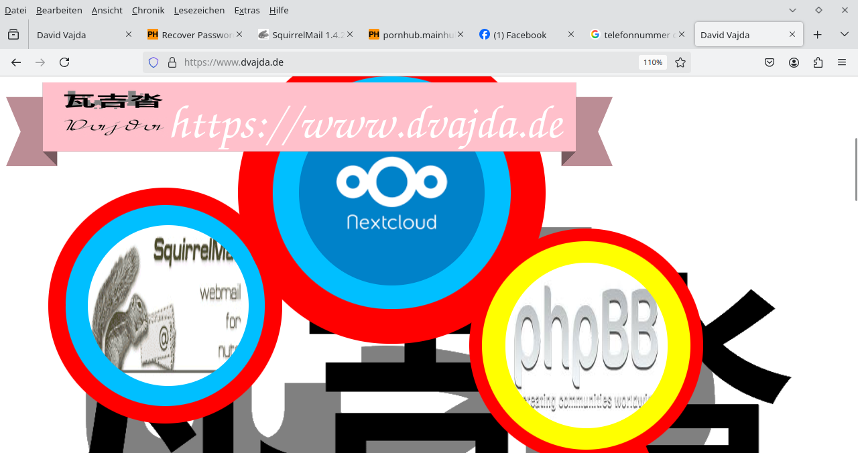858x453 pixels.
Task: Reset the 110% zoom level
Action: tap(652, 62)
